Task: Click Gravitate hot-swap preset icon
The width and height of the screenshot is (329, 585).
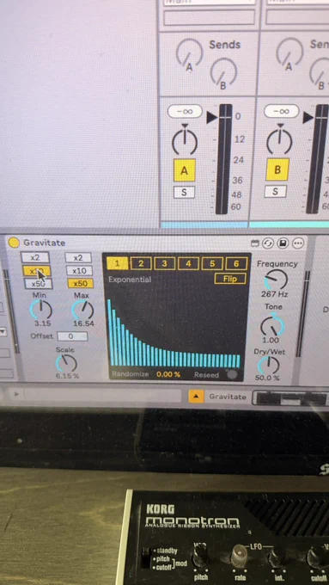Action: 267,243
